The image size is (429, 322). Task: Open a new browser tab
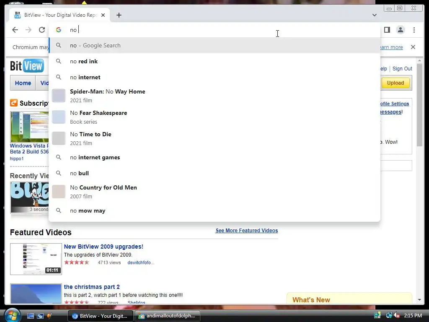pyautogui.click(x=119, y=15)
